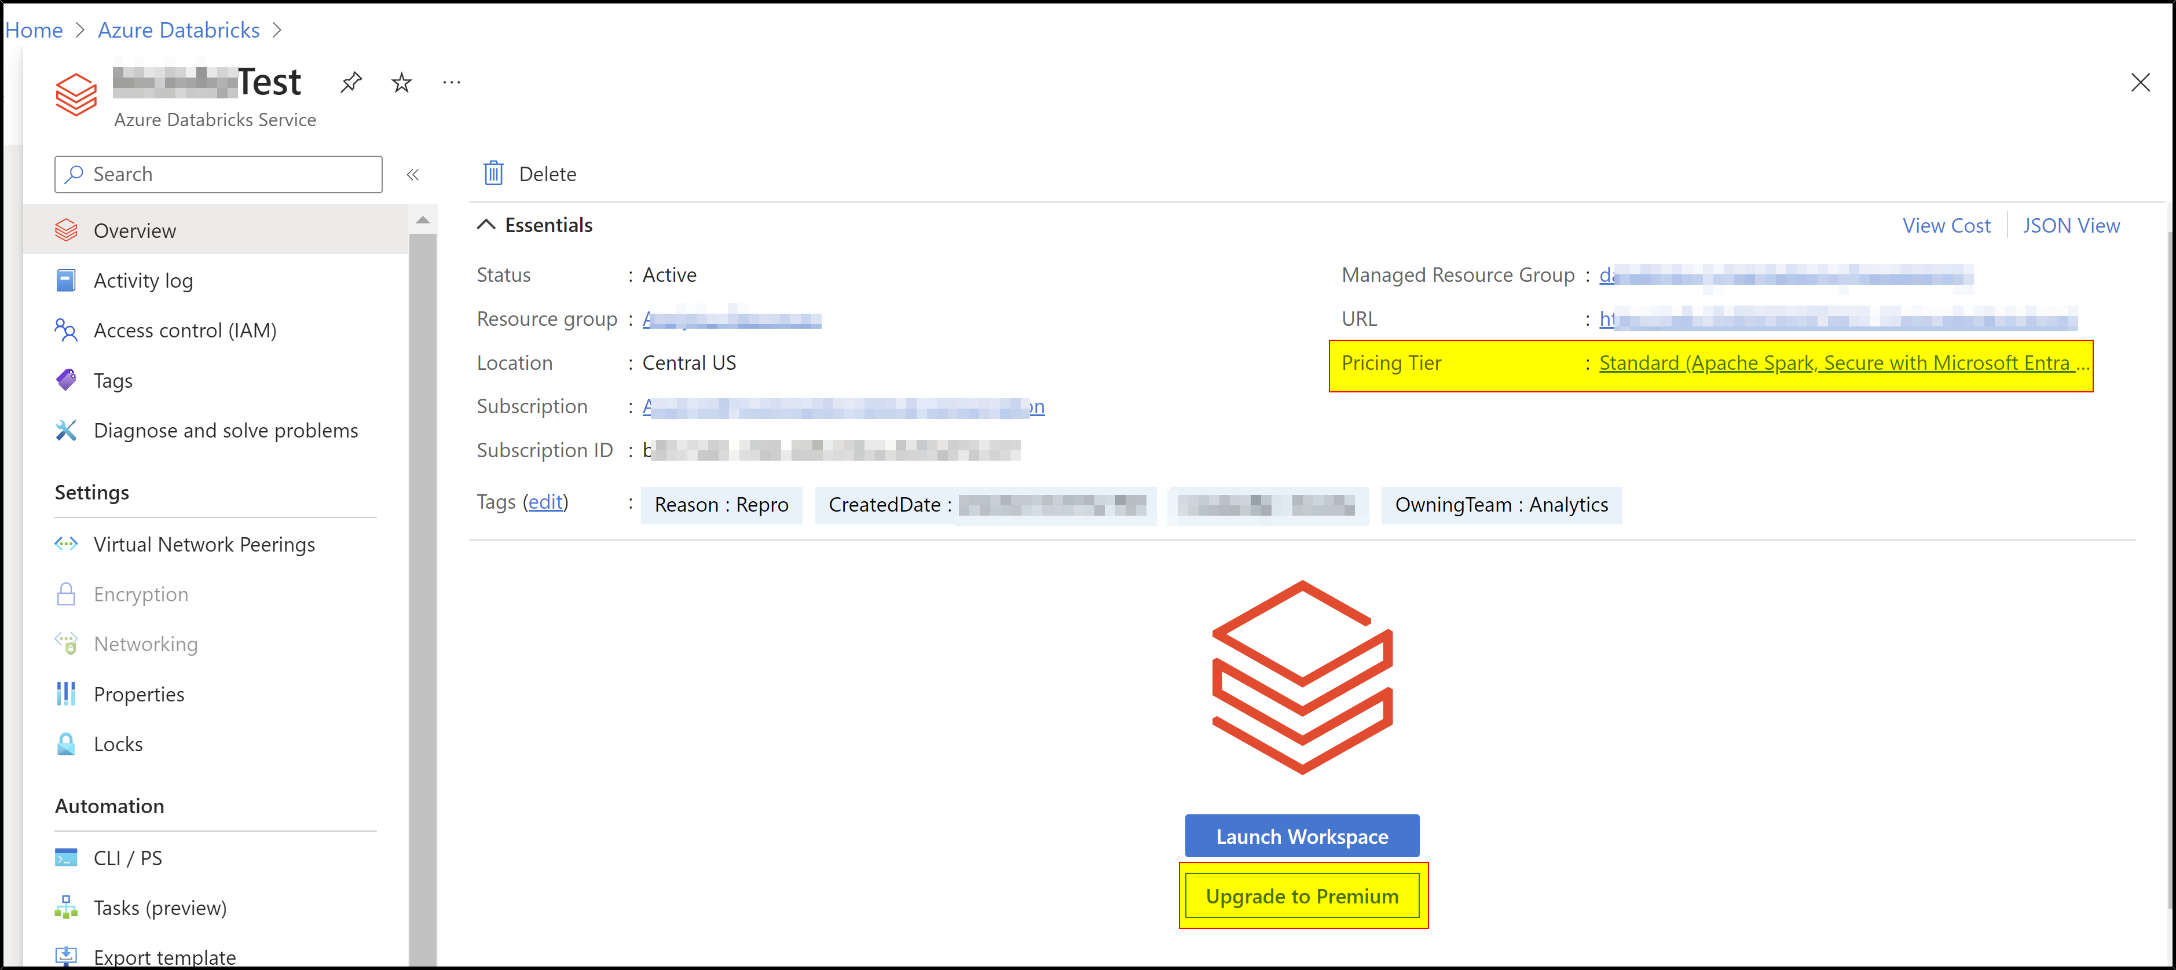The image size is (2176, 970).
Task: Collapse the sidebar menu with double chevron
Action: (413, 175)
